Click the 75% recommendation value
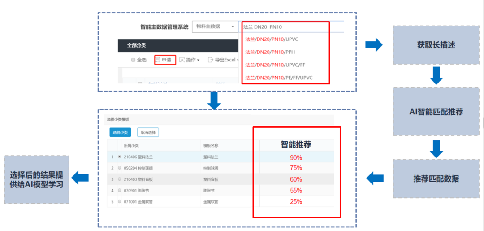Viewport: 484px width, 231px height. (296, 168)
